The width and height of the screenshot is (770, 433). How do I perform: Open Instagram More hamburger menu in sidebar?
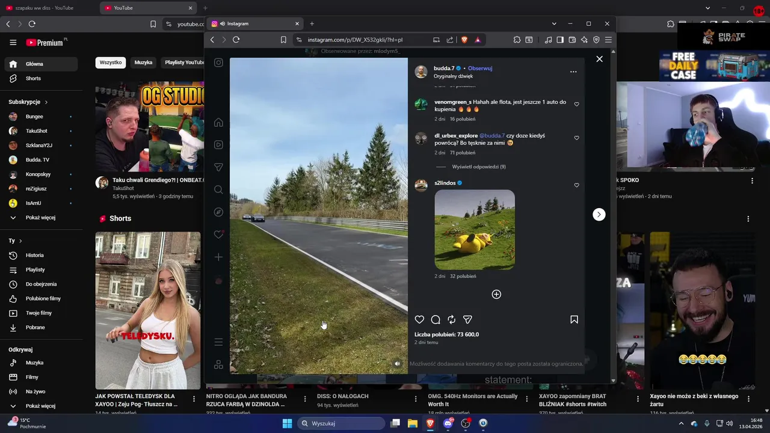point(218,342)
